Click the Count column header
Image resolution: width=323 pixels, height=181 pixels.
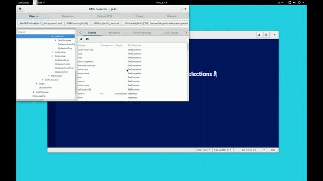[119, 45]
